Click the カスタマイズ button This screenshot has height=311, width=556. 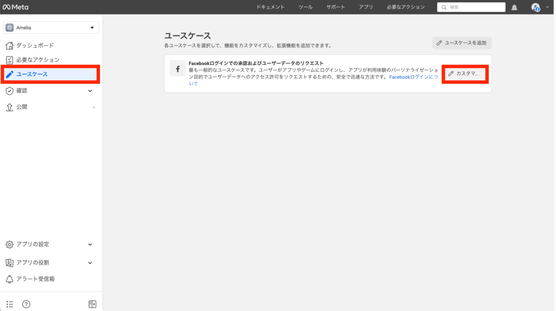tap(464, 73)
